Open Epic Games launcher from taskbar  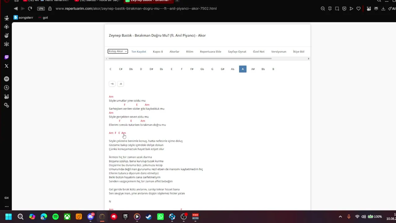(x=125, y=217)
